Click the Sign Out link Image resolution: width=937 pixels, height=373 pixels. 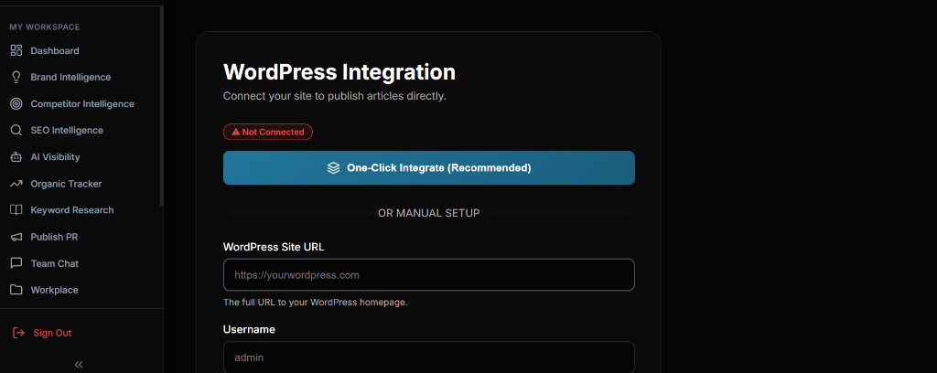click(x=52, y=333)
